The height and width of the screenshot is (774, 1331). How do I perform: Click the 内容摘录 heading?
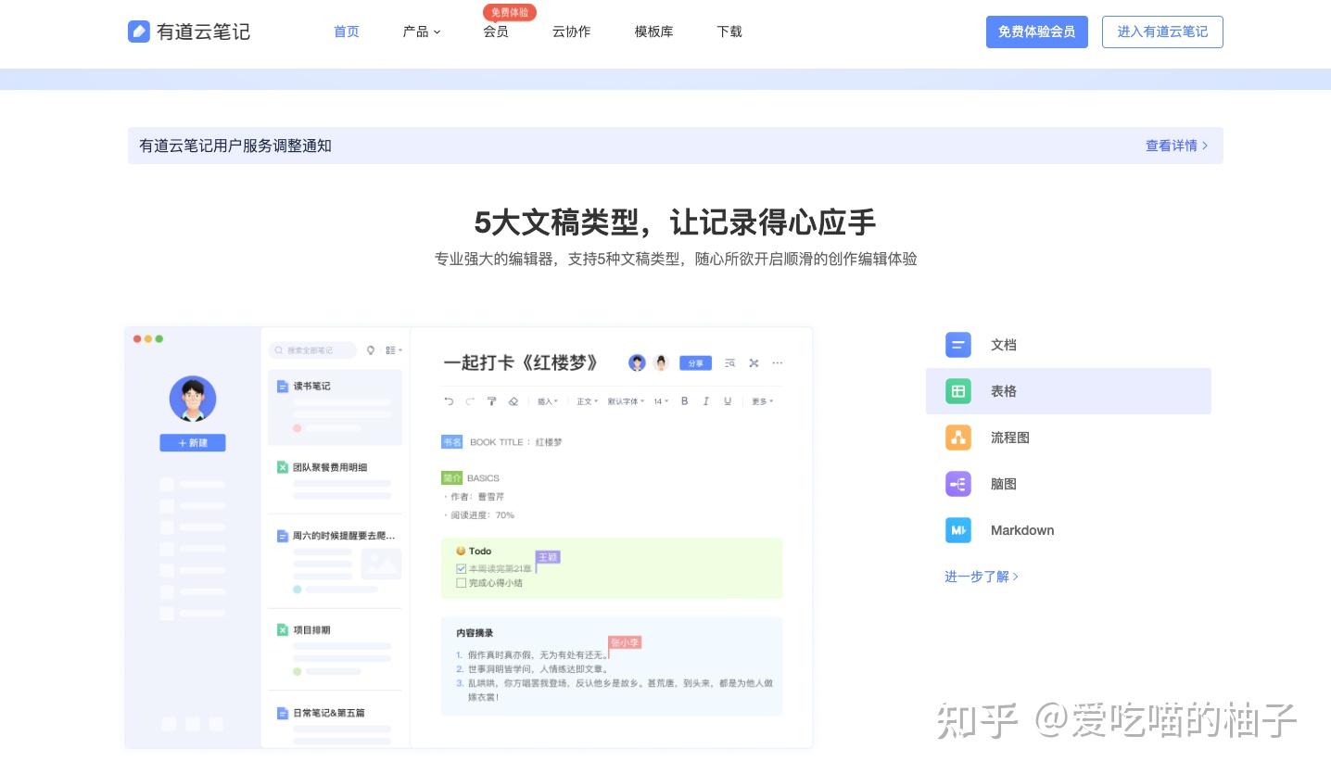click(x=475, y=634)
